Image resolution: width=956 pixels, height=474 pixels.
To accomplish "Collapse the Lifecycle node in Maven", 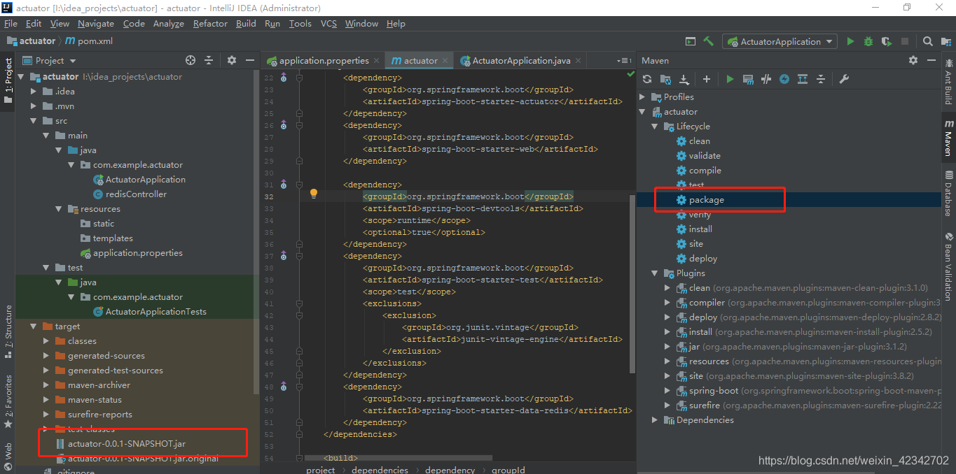I will (656, 127).
